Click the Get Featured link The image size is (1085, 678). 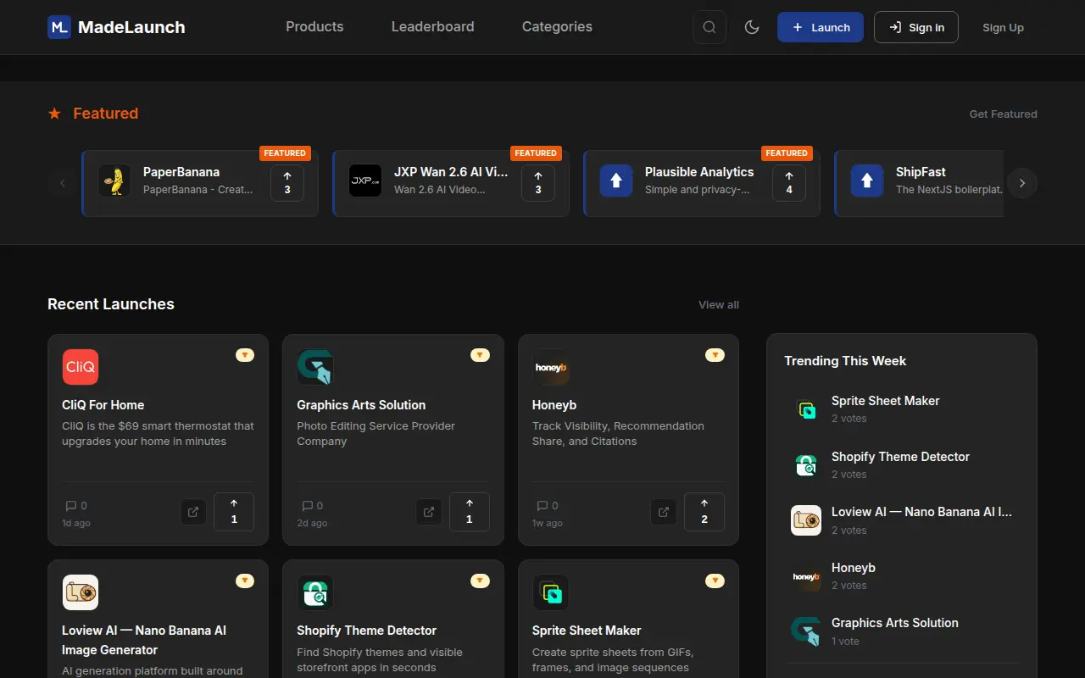pyautogui.click(x=1004, y=114)
